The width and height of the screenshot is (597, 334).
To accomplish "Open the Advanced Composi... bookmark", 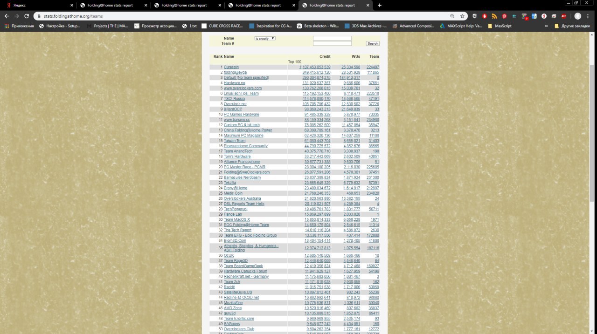I will click(413, 26).
